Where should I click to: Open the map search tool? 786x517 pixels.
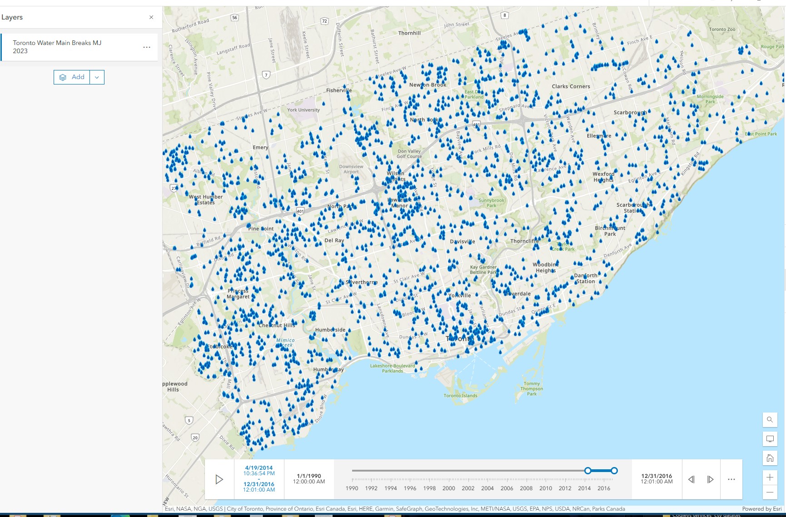(770, 420)
